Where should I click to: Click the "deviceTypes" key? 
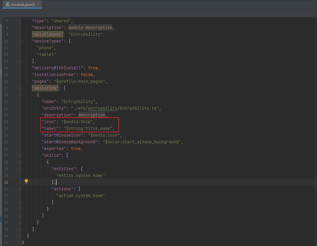48,41
